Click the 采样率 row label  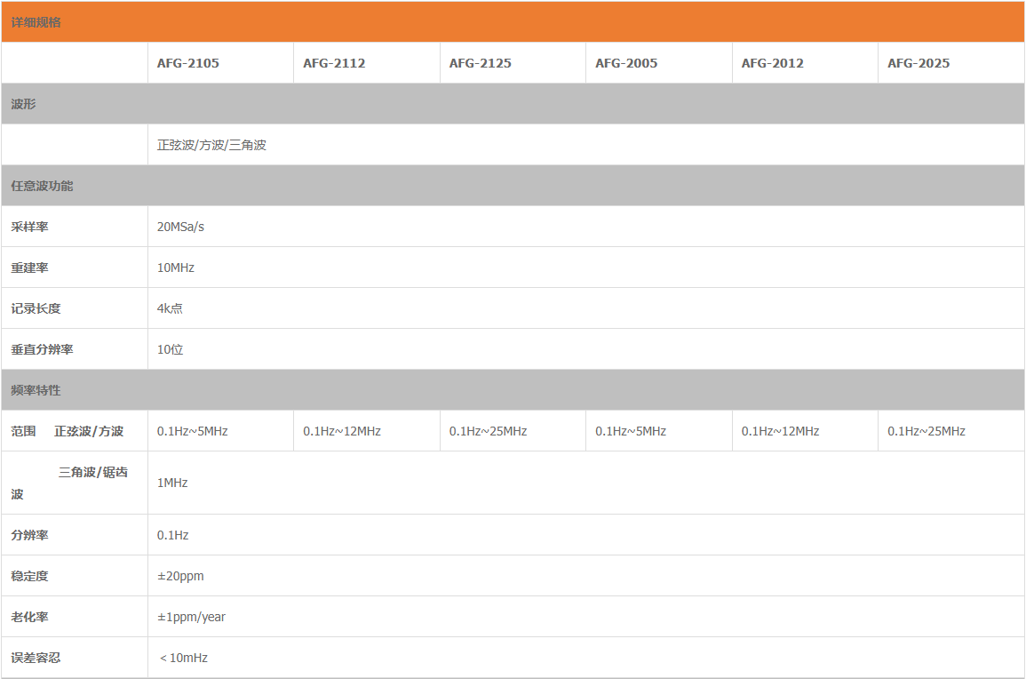(29, 228)
